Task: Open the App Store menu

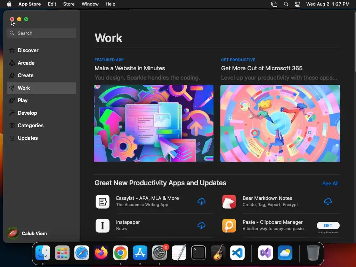Action: (30, 4)
